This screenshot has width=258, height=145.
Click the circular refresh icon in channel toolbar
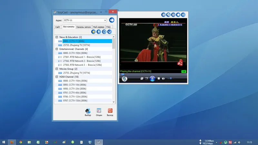pyautogui.click(x=104, y=32)
